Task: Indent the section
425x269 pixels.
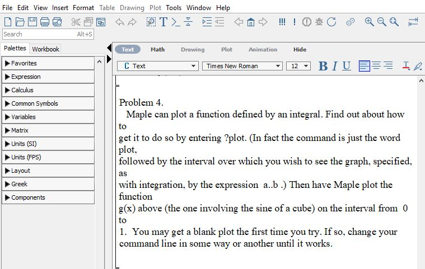Action: [207, 22]
